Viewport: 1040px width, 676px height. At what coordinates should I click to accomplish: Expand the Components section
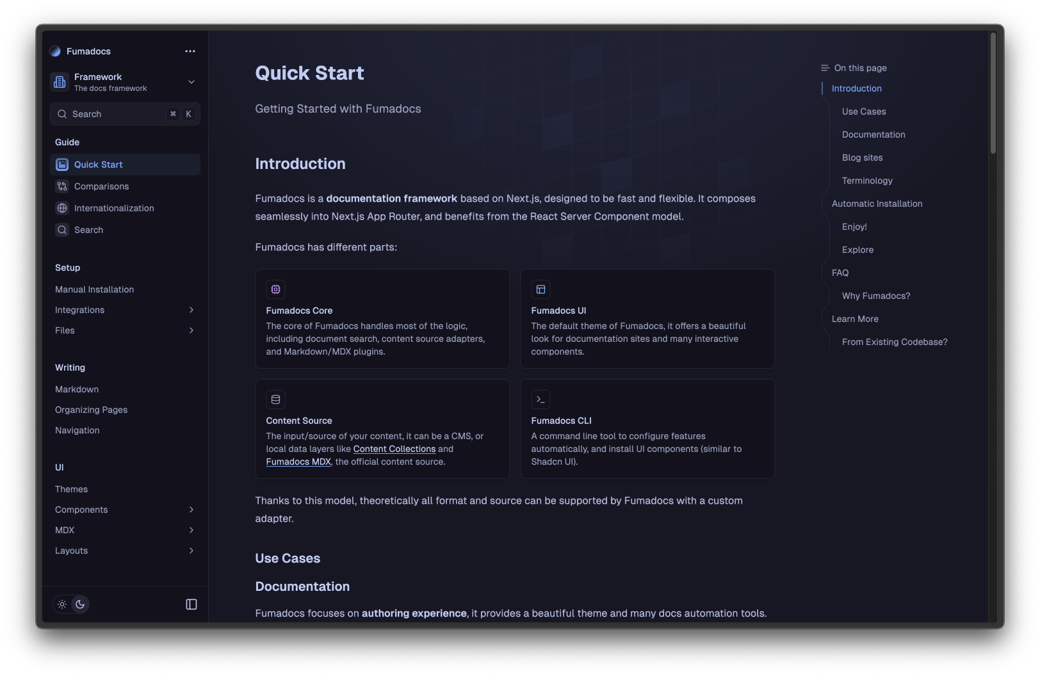191,510
